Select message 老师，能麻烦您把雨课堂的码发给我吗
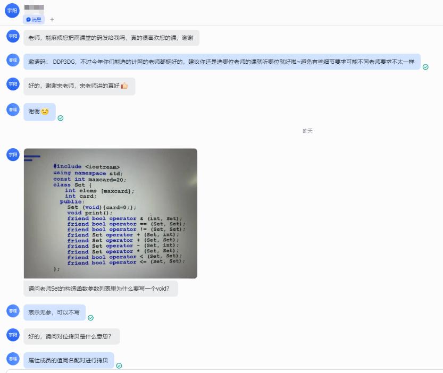The width and height of the screenshot is (443, 373). click(111, 38)
